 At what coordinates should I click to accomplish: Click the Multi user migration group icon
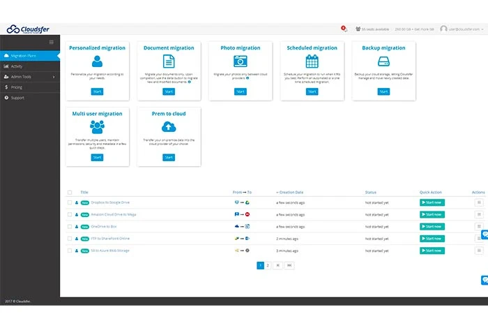tap(97, 127)
